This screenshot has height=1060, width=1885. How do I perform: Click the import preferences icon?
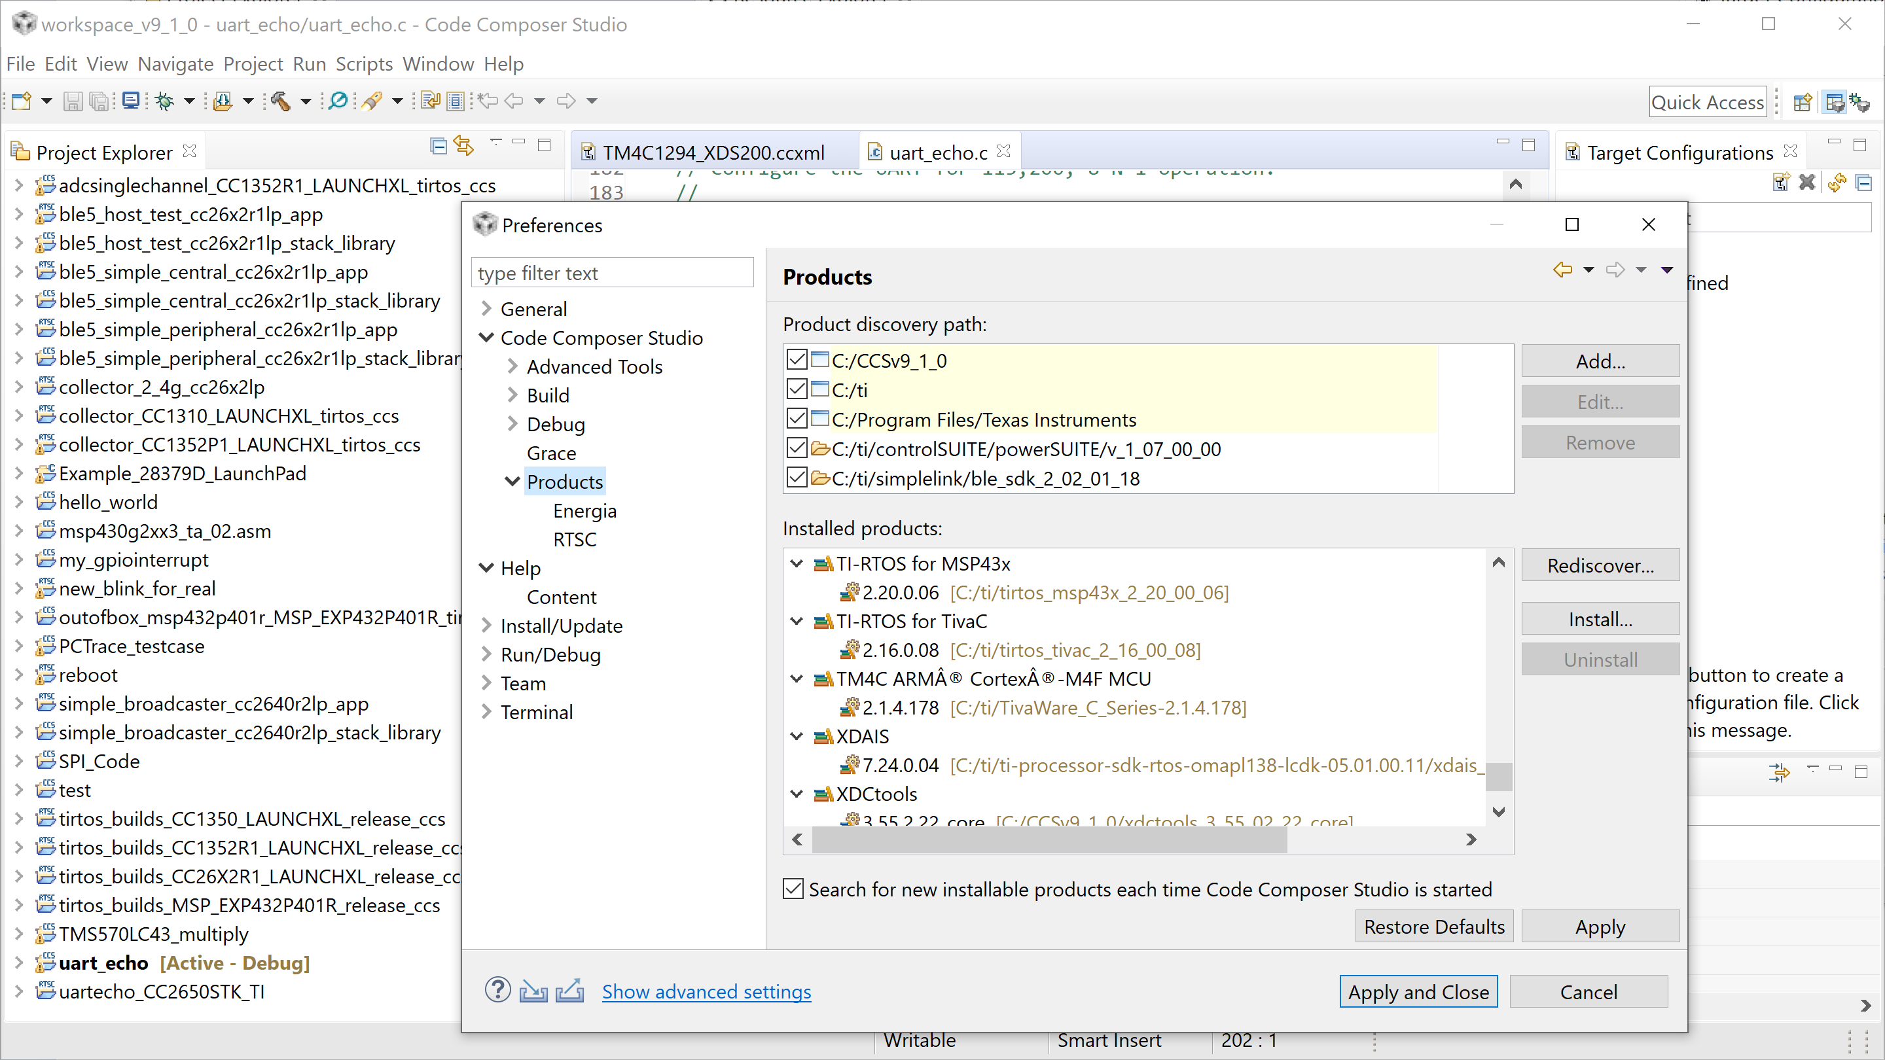tap(533, 991)
